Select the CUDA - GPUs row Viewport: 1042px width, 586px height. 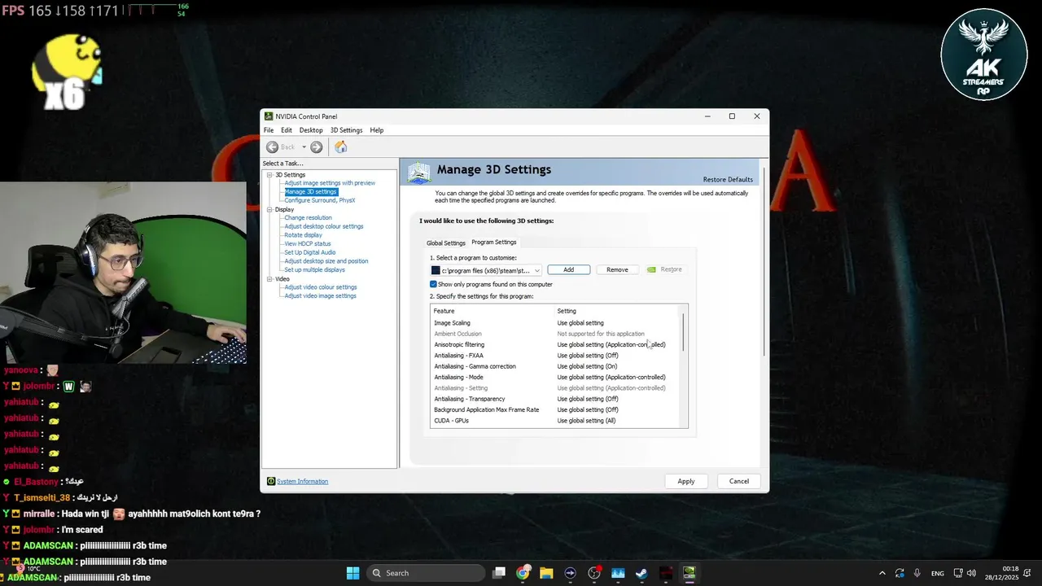tap(556, 421)
